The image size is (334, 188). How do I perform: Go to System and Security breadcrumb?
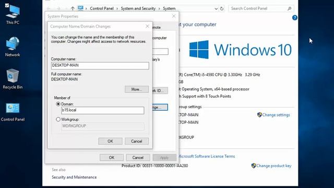[138, 8]
